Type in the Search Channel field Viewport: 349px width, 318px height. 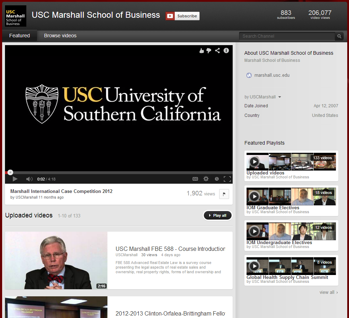[287, 36]
